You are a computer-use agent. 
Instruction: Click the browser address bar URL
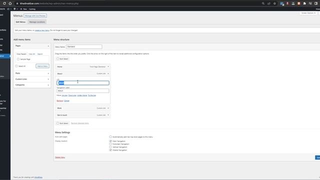tap(49, 3)
